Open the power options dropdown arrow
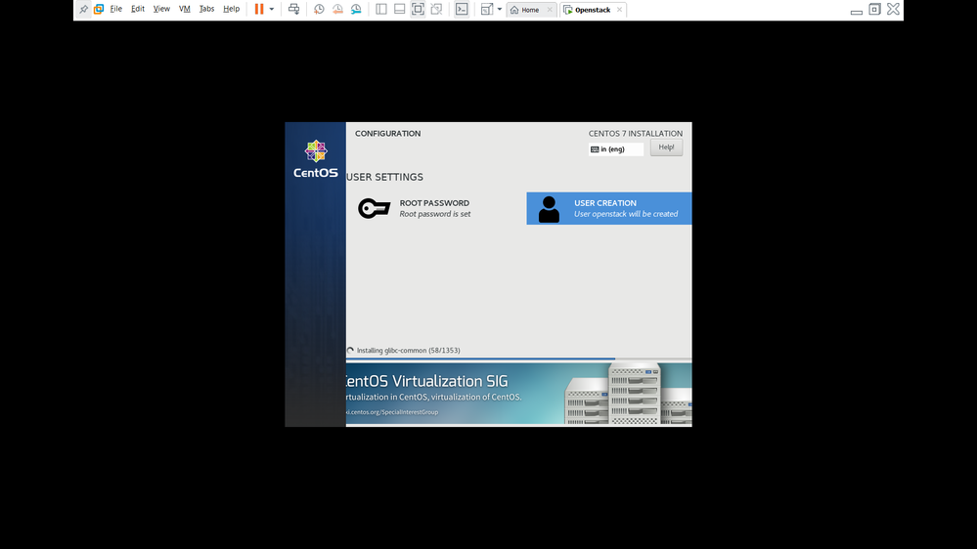This screenshot has width=977, height=549. point(272,9)
